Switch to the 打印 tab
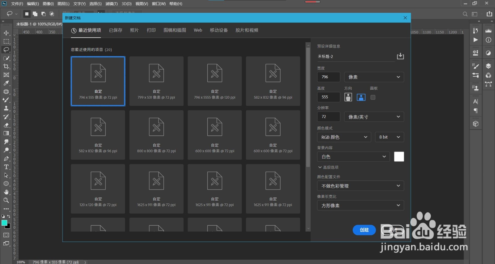The width and height of the screenshot is (495, 264). pos(151,30)
